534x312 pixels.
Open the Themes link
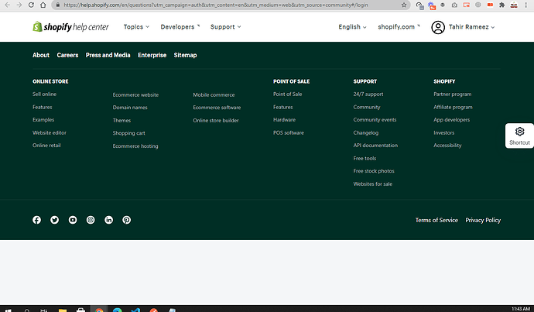[x=122, y=120]
